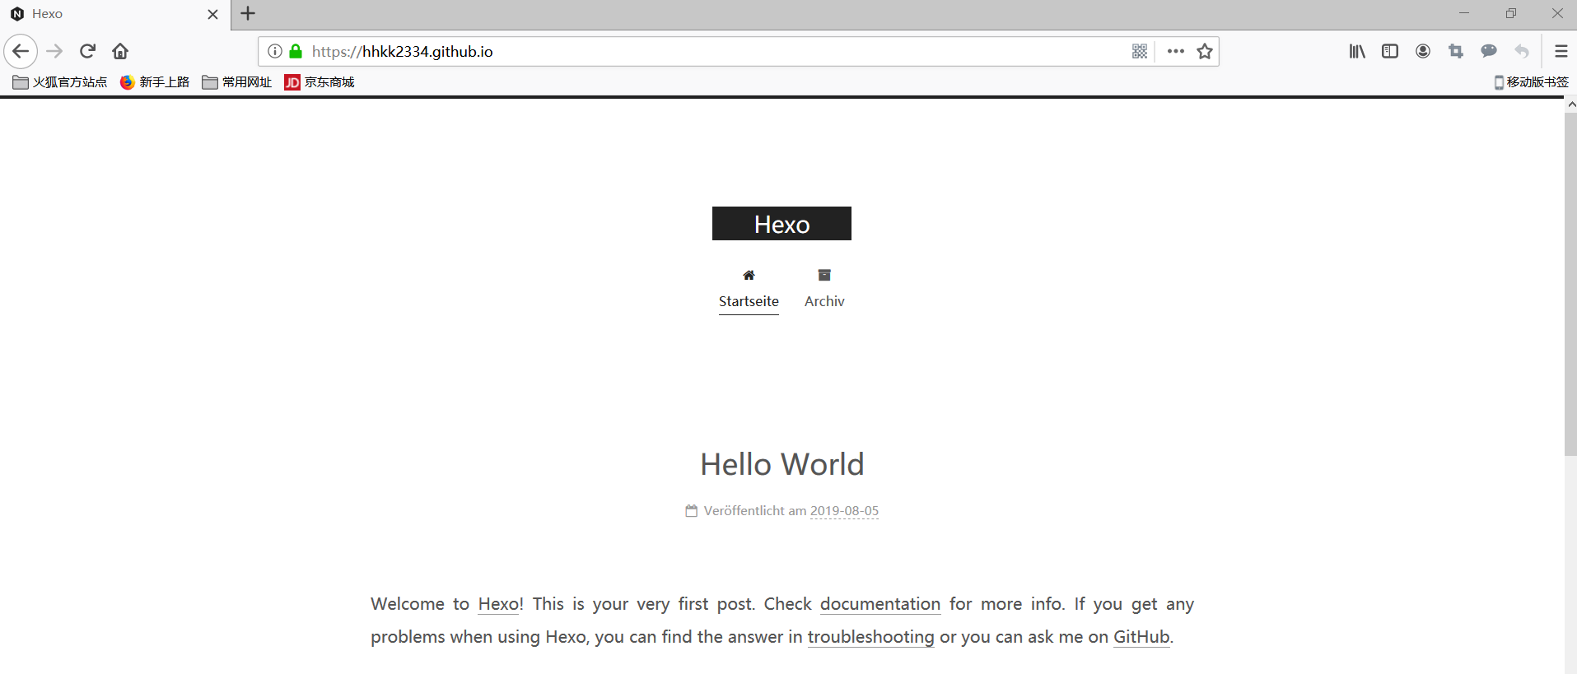Open the Library panel
Viewport: 1577px width, 674px height.
point(1357,51)
